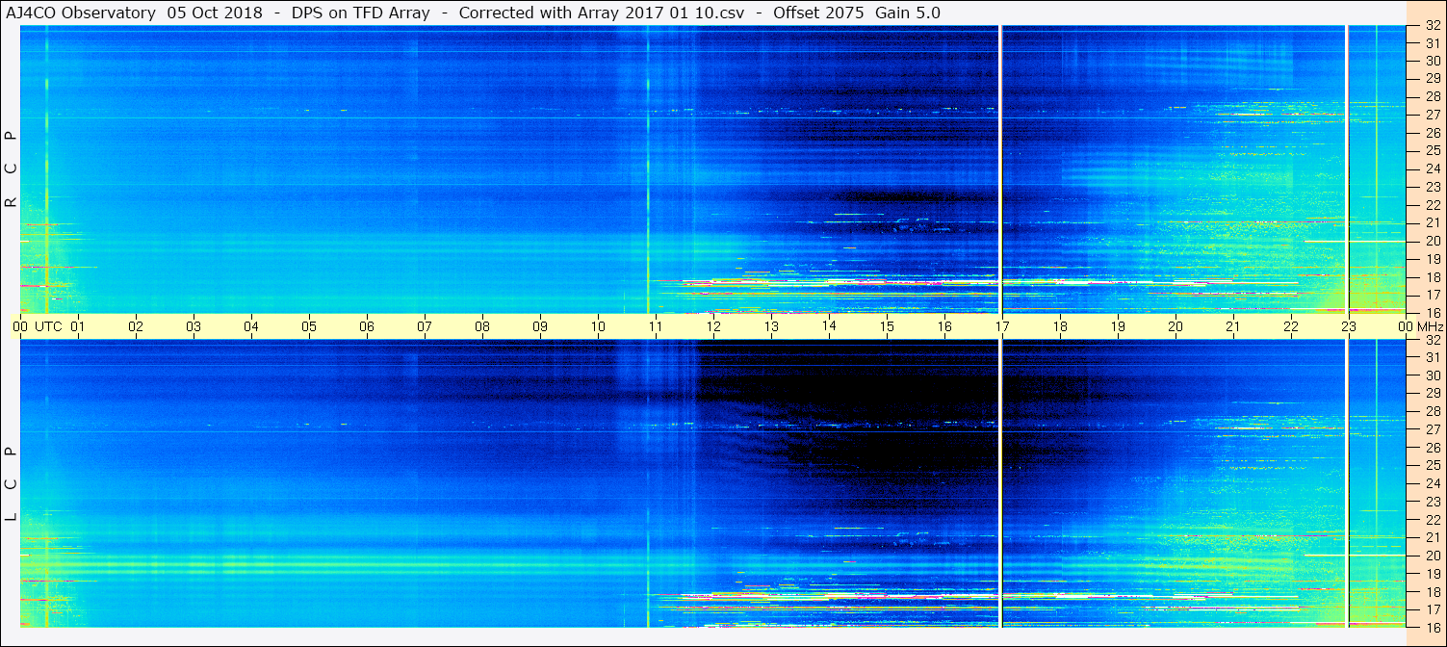Click the 21 MHz tick on the LCP scale
Viewport: 1447px width, 647px height.
pos(1433,537)
